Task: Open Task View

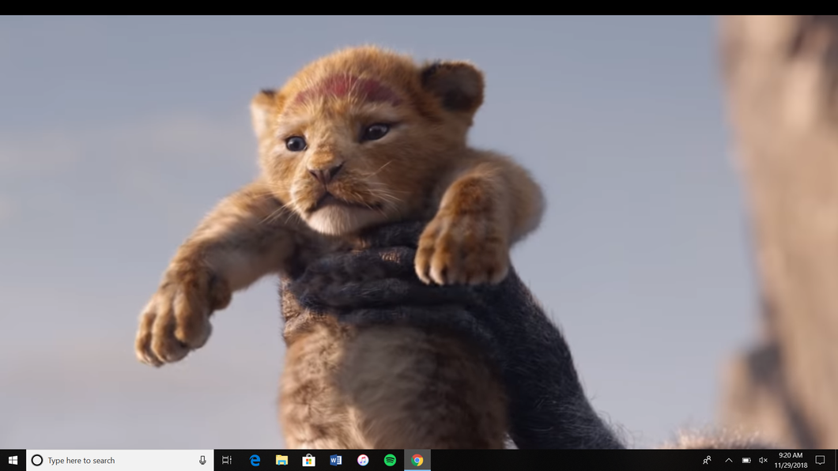Action: coord(227,460)
